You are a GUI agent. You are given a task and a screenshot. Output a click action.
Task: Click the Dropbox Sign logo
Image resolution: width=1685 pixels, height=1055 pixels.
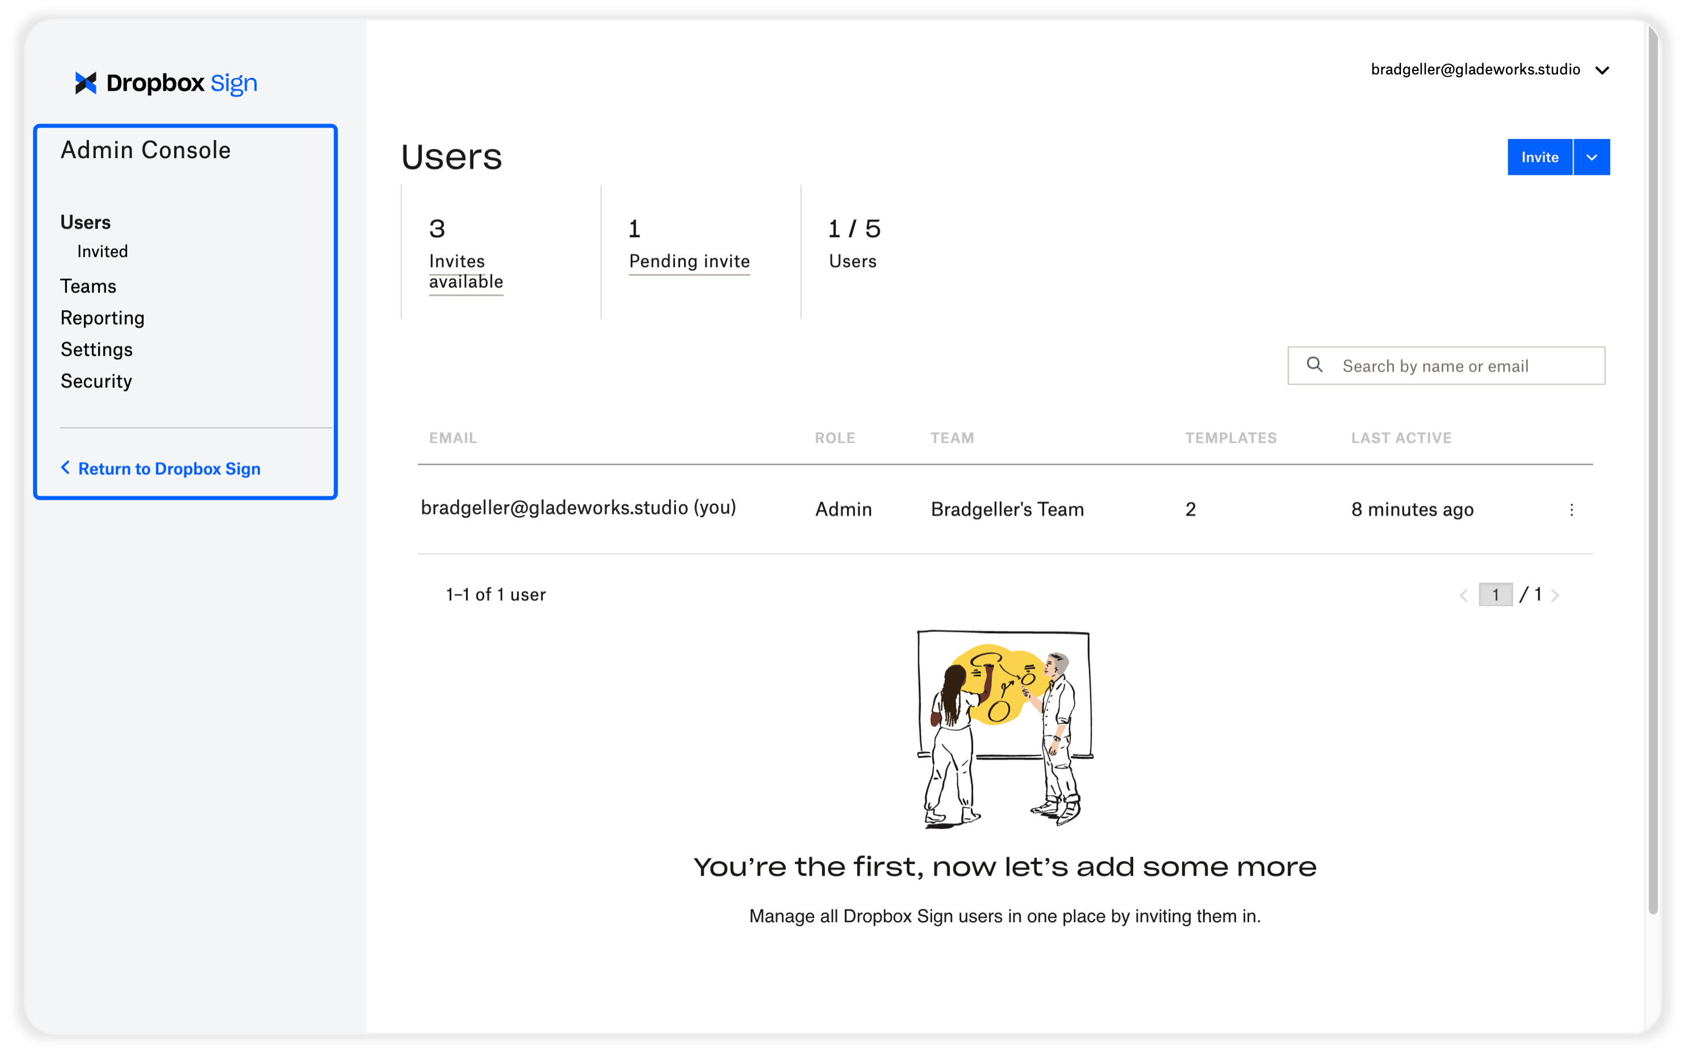click(166, 83)
